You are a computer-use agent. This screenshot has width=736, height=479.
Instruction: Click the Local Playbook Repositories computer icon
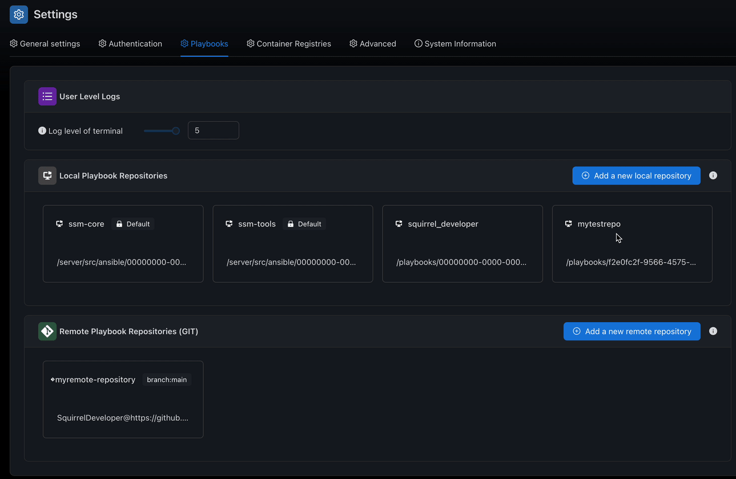47,176
